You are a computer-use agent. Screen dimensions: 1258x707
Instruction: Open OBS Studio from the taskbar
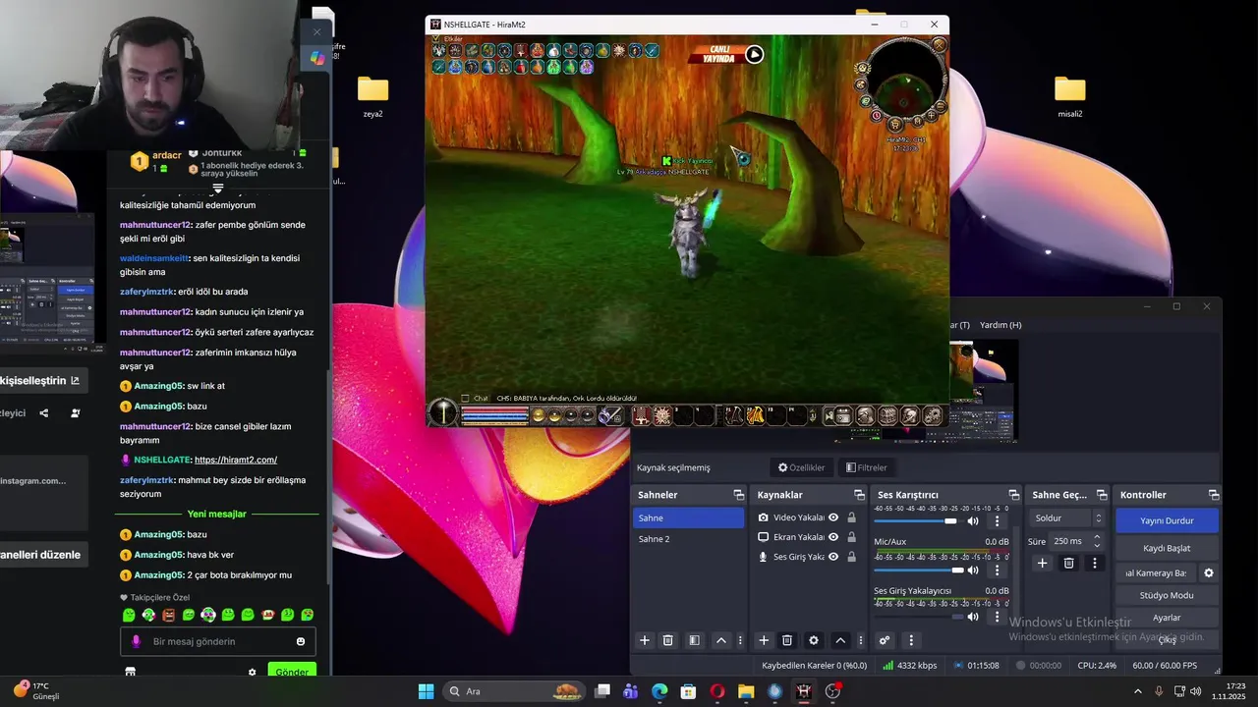(x=832, y=691)
